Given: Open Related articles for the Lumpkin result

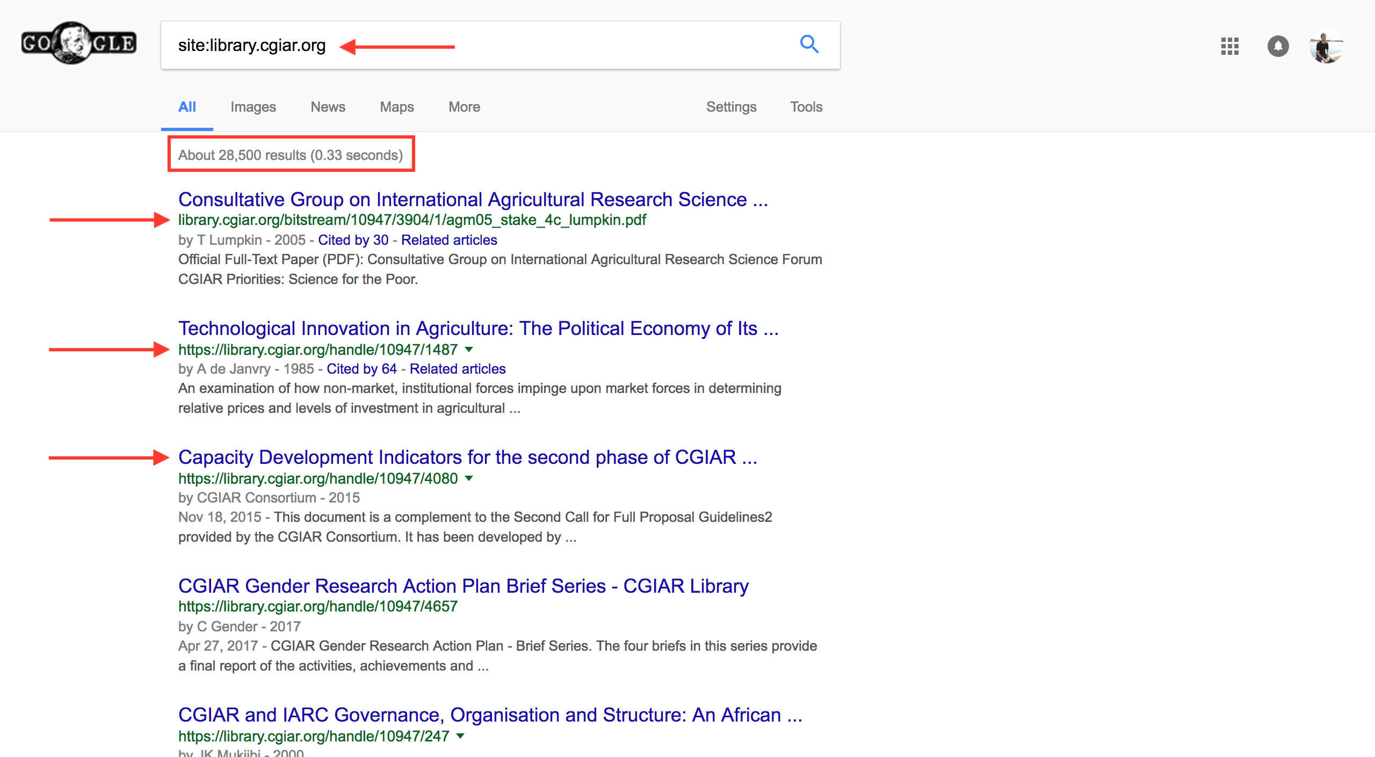Looking at the screenshot, I should [x=449, y=240].
